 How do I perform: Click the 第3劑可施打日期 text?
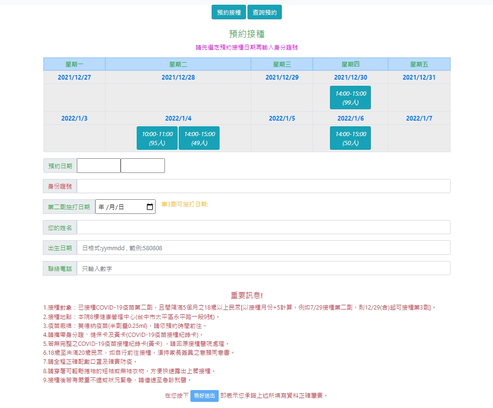point(185,204)
